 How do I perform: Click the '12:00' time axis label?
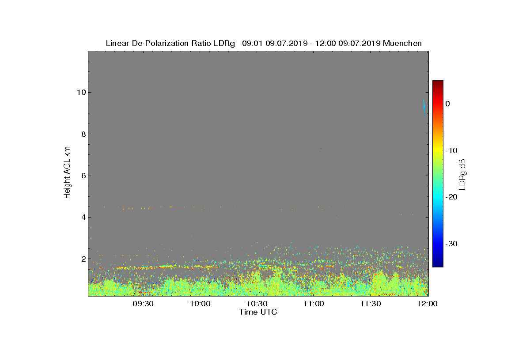427,304
